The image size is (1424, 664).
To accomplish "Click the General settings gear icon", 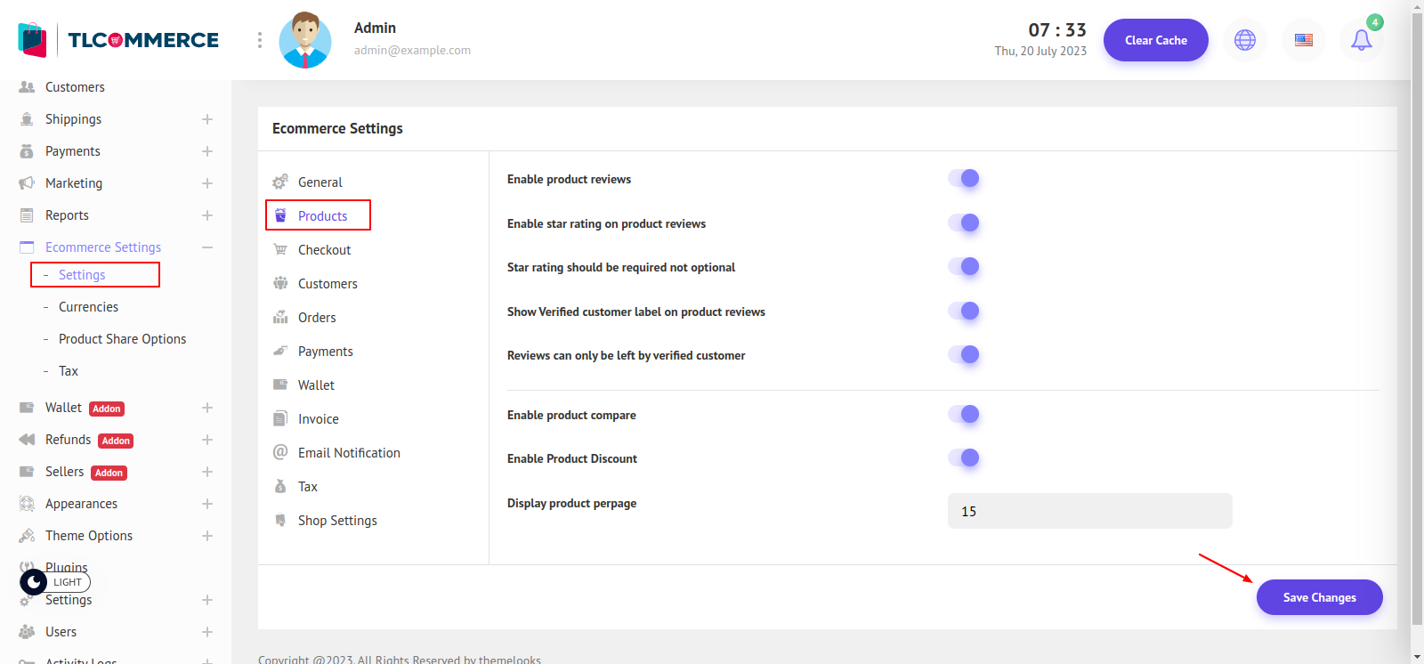I will click(x=280, y=182).
